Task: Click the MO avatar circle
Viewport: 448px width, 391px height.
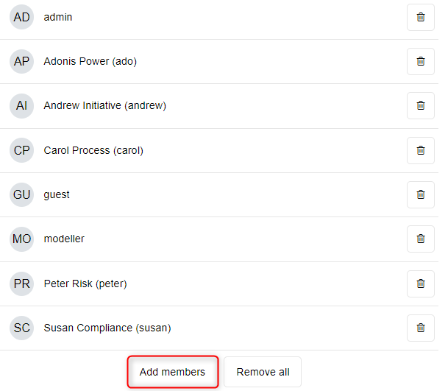Action: tap(22, 239)
